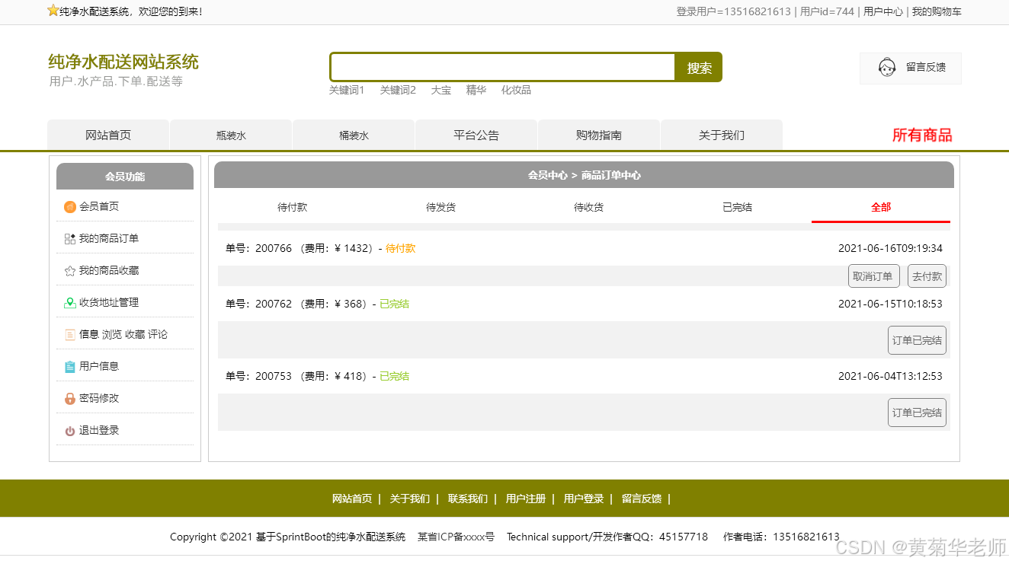Click 去付款 for order 200766
Screen dimensions: 1009x564
(x=927, y=276)
